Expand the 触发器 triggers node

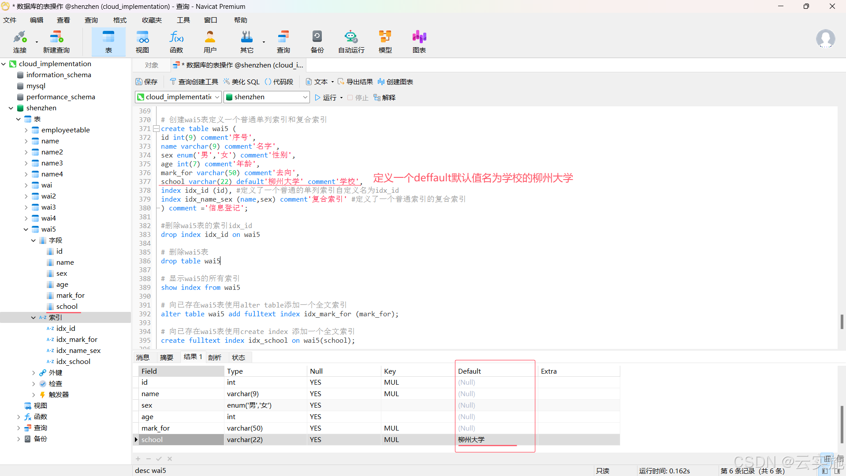pyautogui.click(x=34, y=395)
